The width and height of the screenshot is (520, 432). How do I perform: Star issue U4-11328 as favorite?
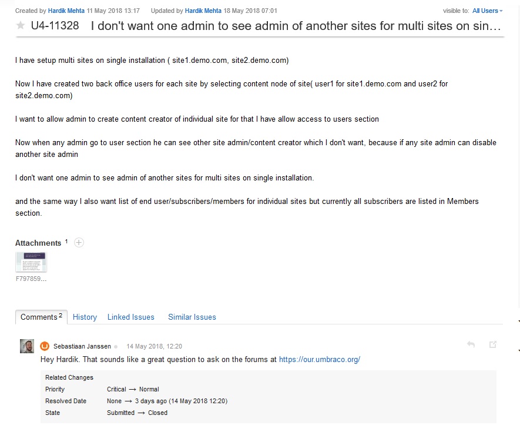click(21, 25)
